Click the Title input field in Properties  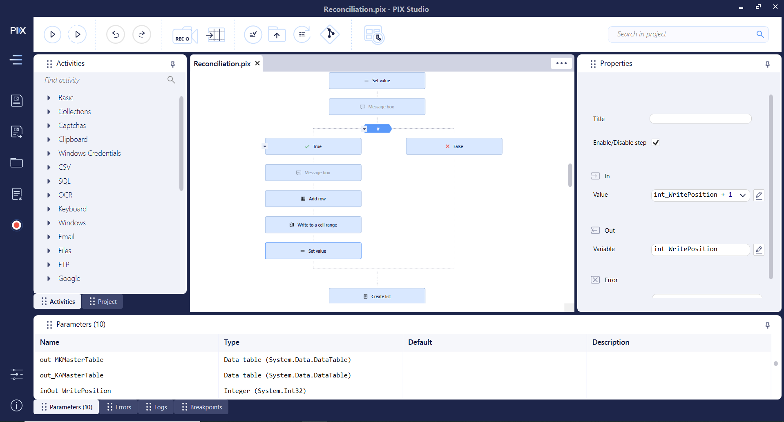click(x=700, y=119)
